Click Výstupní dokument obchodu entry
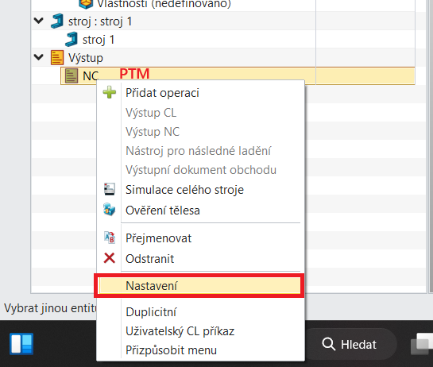The width and height of the screenshot is (433, 367). 201,170
